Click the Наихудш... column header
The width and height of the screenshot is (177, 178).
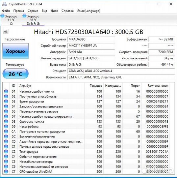coord(113,86)
